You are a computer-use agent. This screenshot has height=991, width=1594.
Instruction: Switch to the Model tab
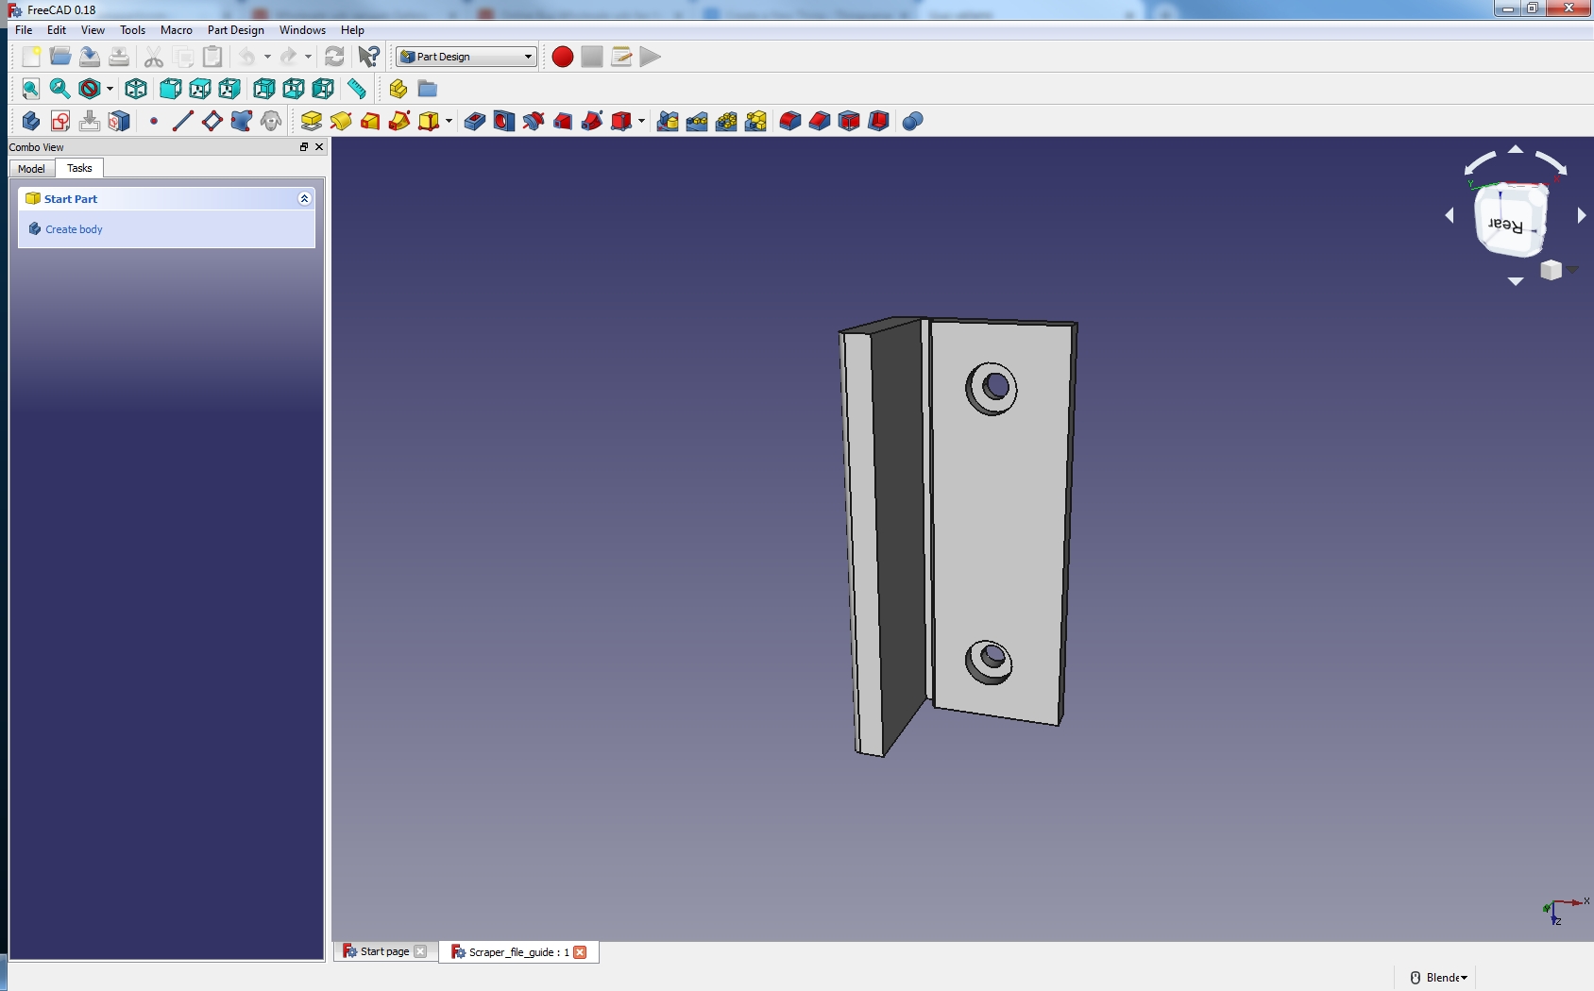pyautogui.click(x=31, y=169)
